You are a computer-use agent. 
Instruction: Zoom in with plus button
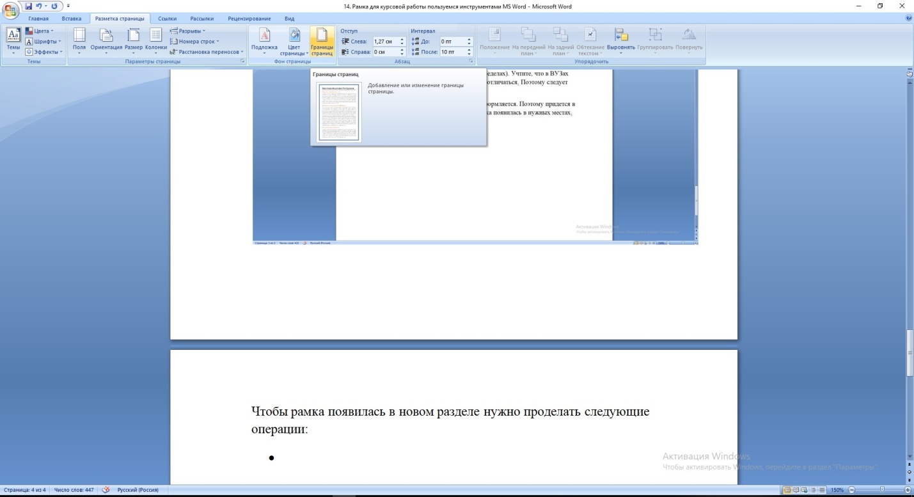908,490
